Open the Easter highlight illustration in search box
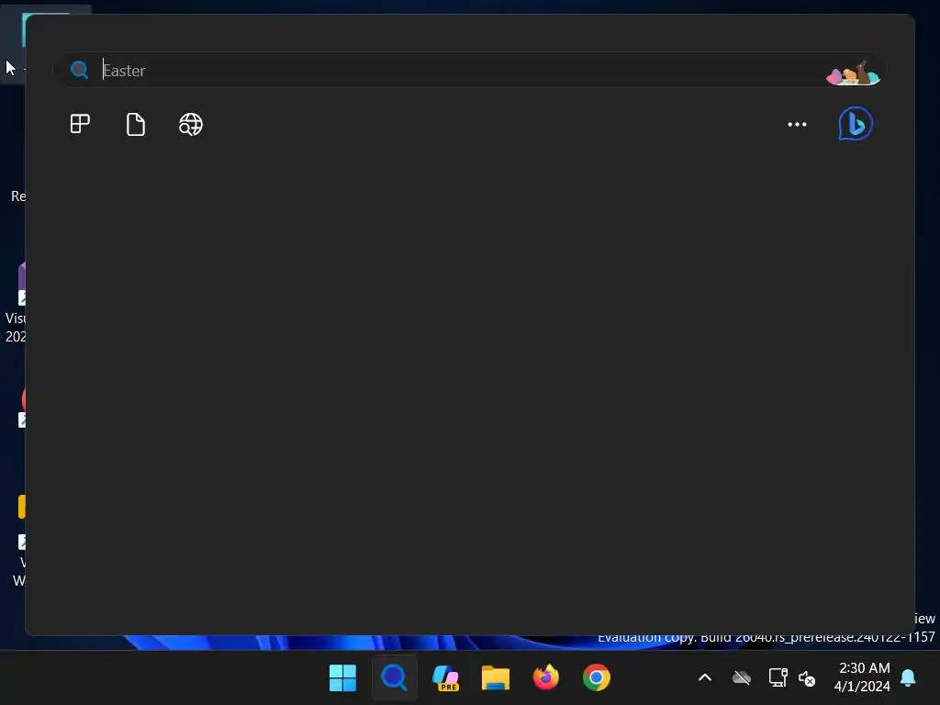 (853, 73)
